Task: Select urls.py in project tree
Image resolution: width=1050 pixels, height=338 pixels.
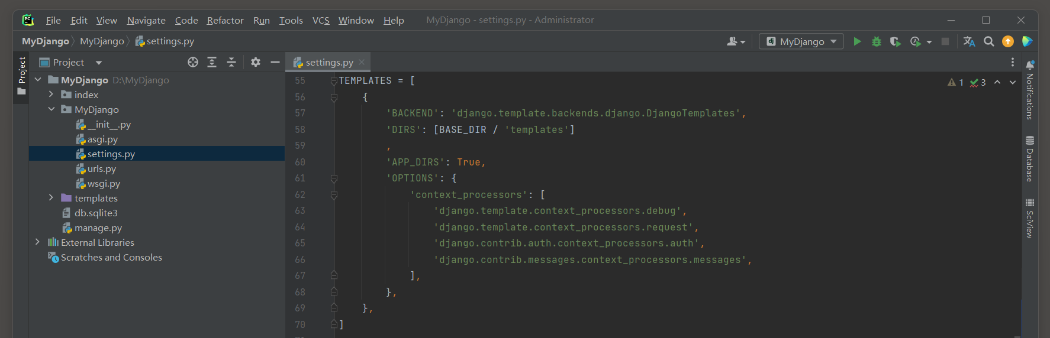Action: click(96, 168)
